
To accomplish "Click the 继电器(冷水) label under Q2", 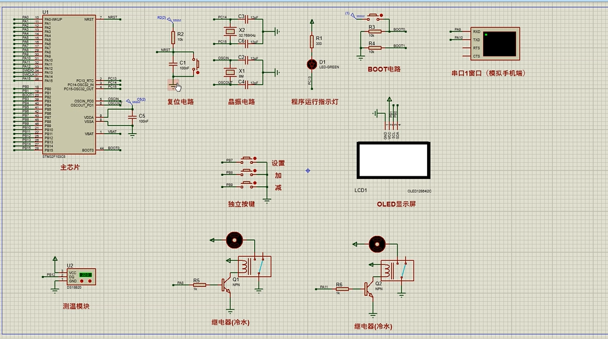I will coord(373,327).
